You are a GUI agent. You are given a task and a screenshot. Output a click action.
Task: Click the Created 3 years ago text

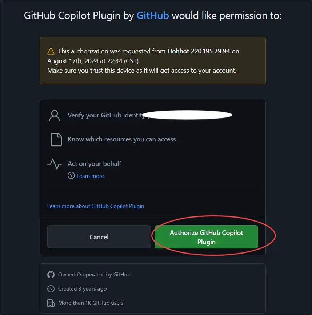(82, 289)
